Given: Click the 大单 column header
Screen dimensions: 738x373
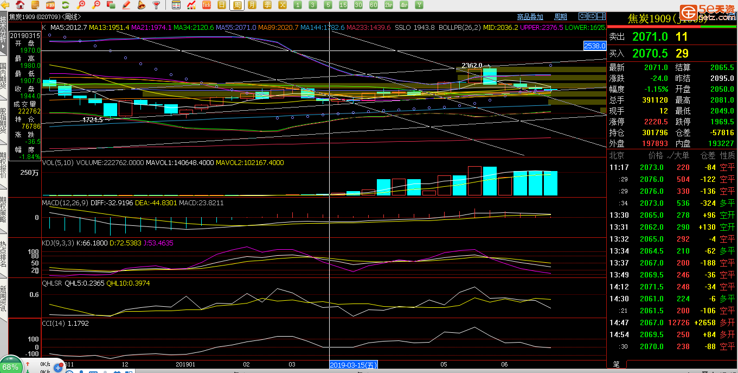Looking at the screenshot, I should click(681, 155).
